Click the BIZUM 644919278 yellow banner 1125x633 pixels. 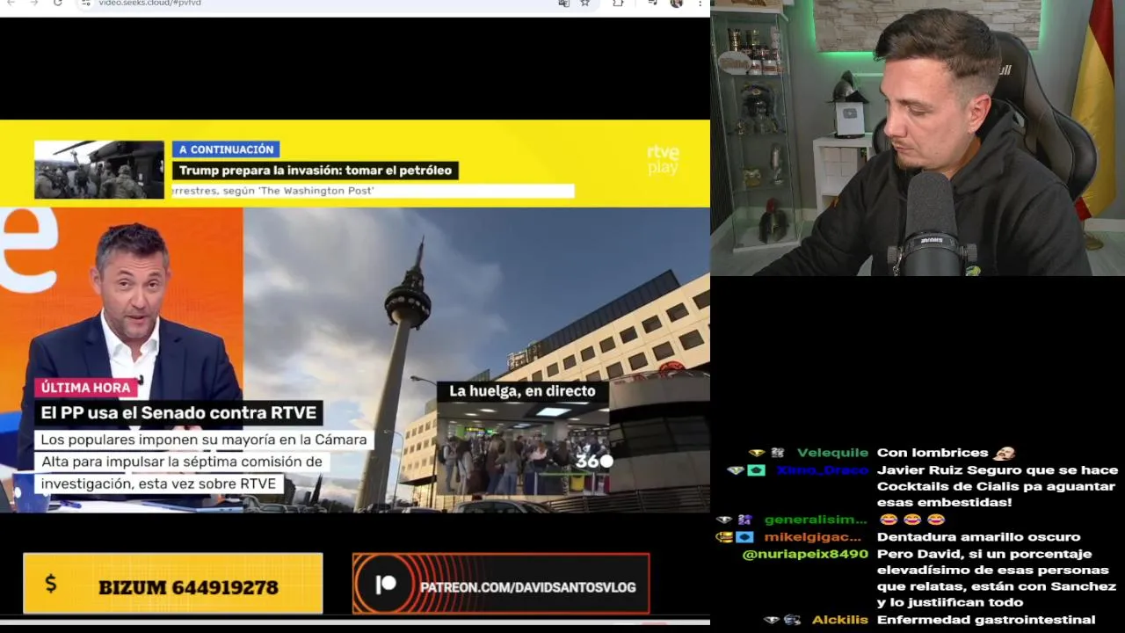tap(173, 583)
